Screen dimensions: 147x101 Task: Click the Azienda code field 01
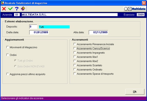[x=17, y=15]
